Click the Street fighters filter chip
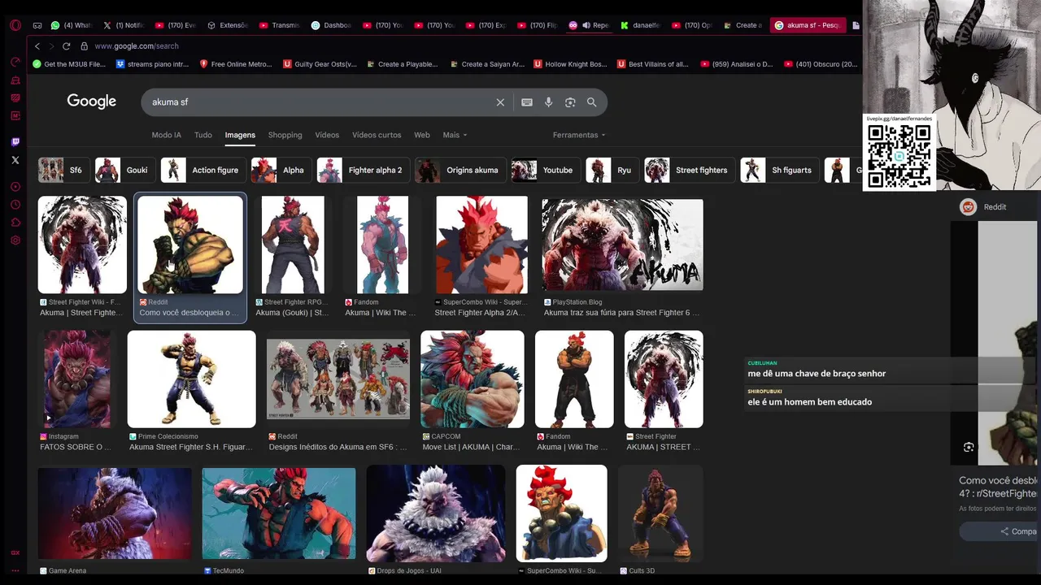Image resolution: width=1041 pixels, height=585 pixels. (x=689, y=170)
